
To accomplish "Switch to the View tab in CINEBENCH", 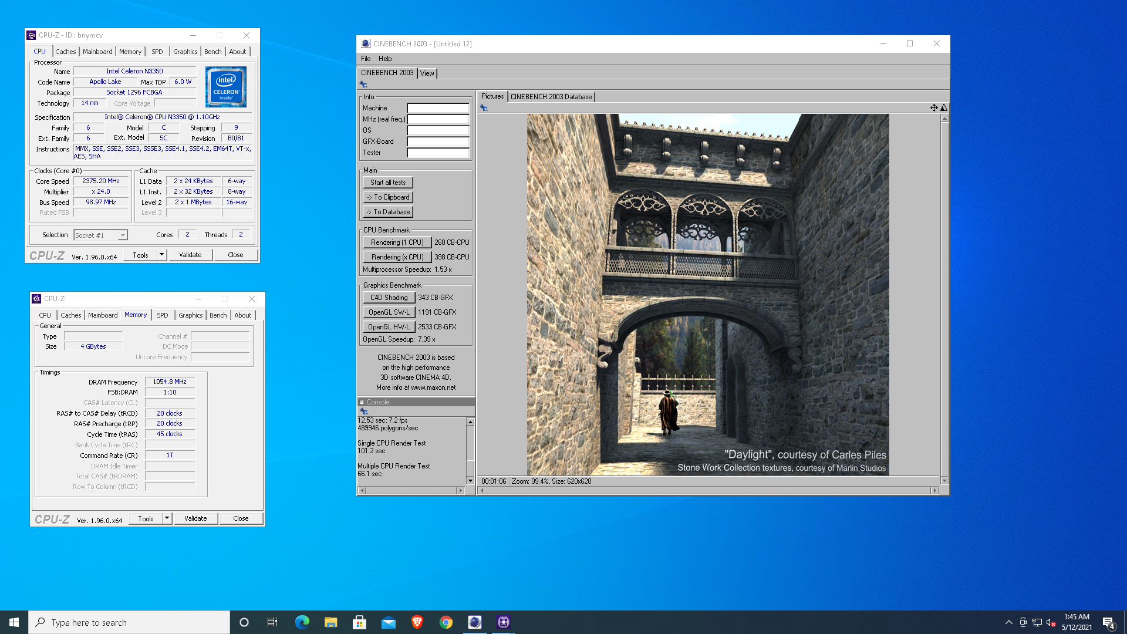I will click(x=427, y=73).
